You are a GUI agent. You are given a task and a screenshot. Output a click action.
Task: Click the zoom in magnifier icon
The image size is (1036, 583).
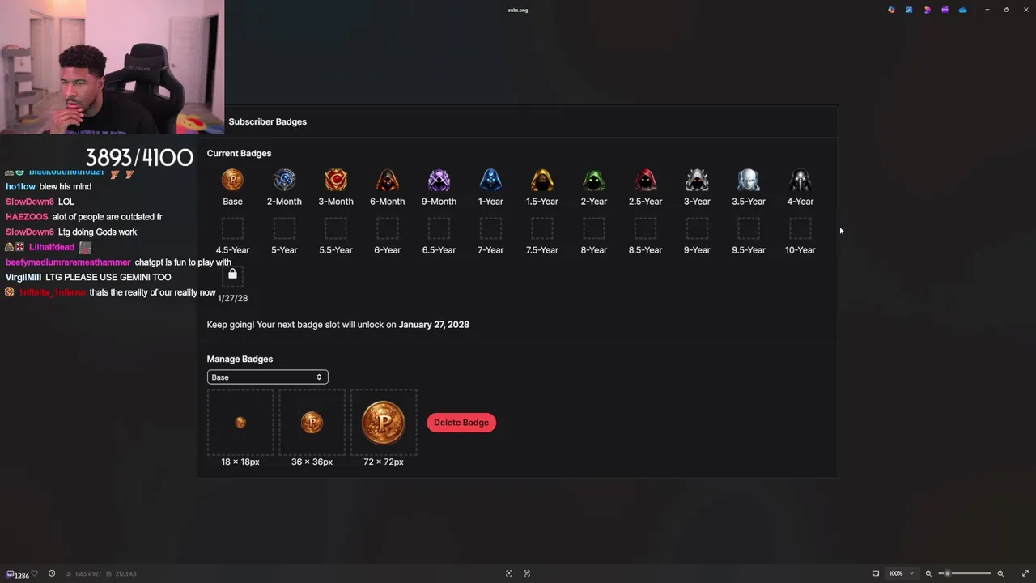tap(1000, 573)
